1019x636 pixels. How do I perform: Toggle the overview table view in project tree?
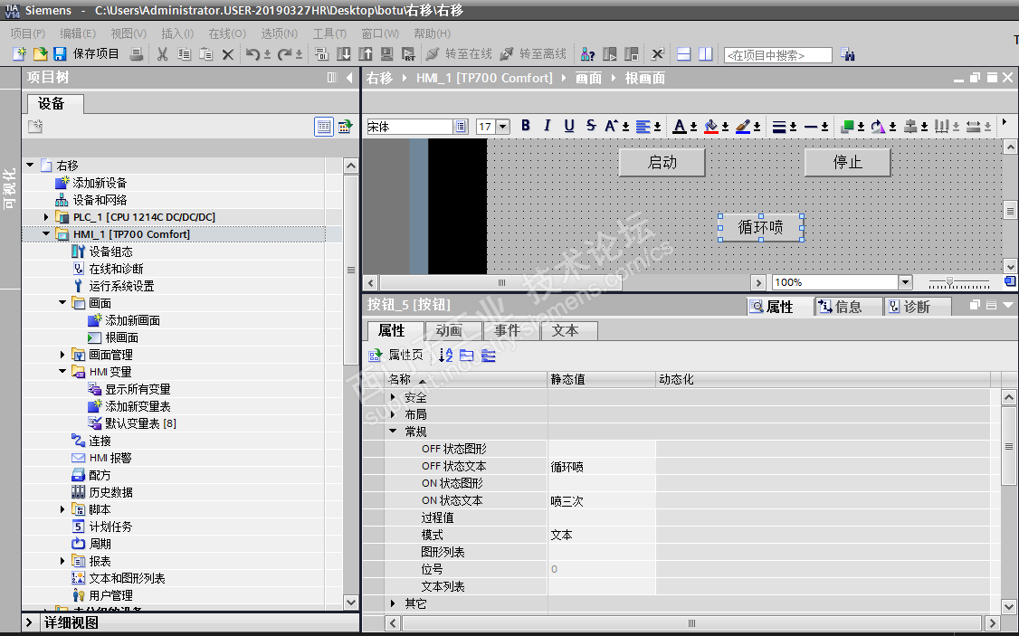(324, 127)
